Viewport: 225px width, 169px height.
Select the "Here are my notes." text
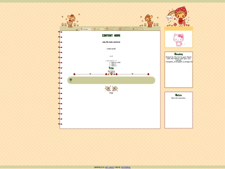178,98
